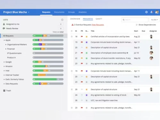
Task: Open the user profile avatar
Action: pos(157,12)
